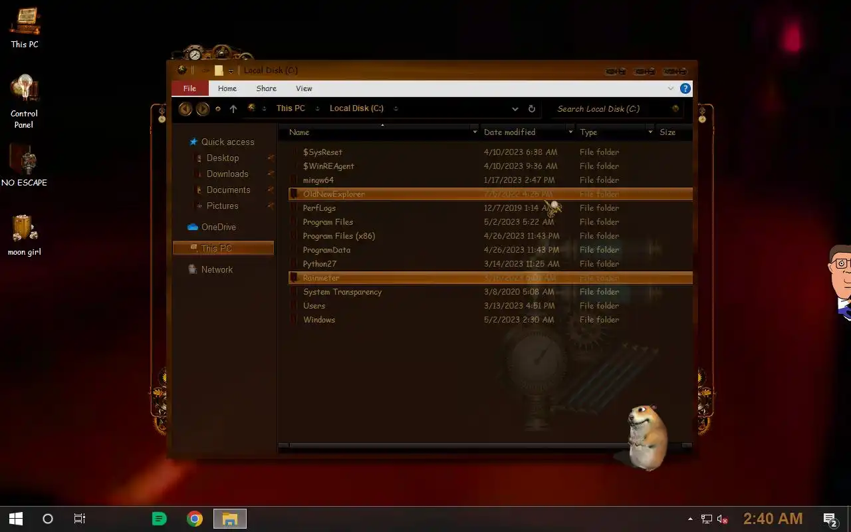Click title bar folder icon
The width and height of the screenshot is (851, 532).
coord(218,70)
